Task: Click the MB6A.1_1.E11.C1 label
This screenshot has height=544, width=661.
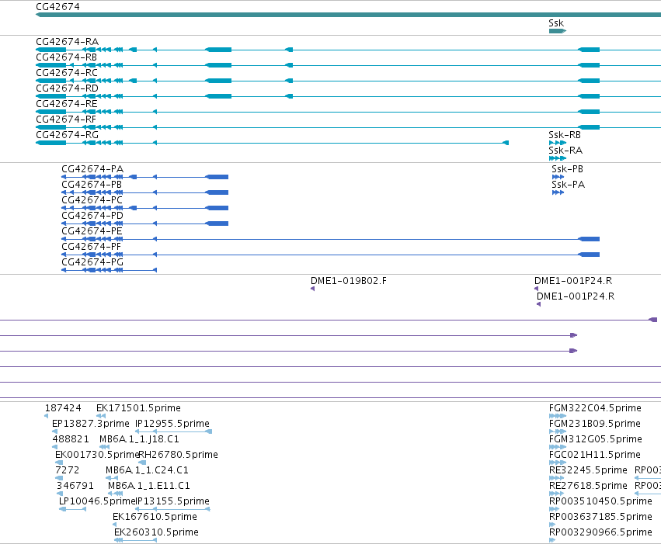Action: pyautogui.click(x=149, y=486)
